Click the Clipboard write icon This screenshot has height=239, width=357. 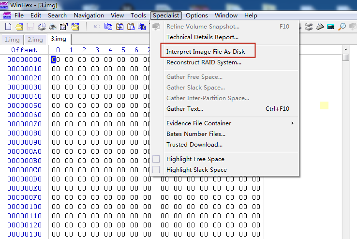pyautogui.click(x=119, y=27)
